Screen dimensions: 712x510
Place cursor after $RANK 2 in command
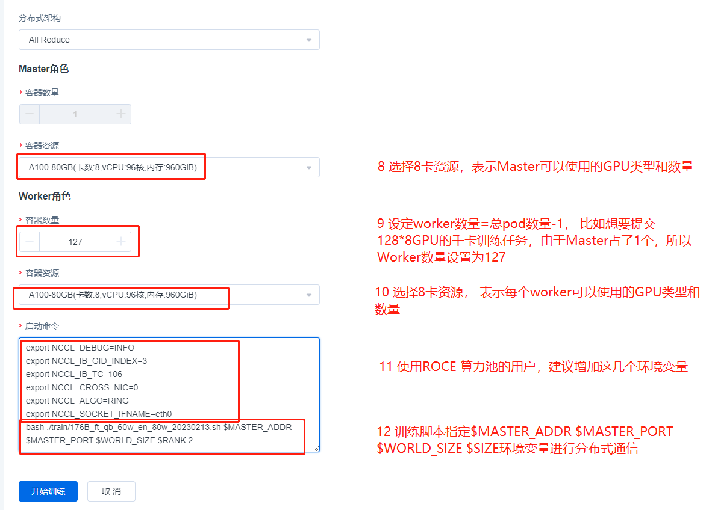click(194, 440)
